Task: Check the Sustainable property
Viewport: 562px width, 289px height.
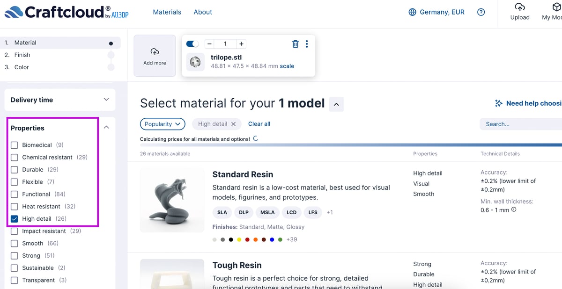Action: point(15,268)
